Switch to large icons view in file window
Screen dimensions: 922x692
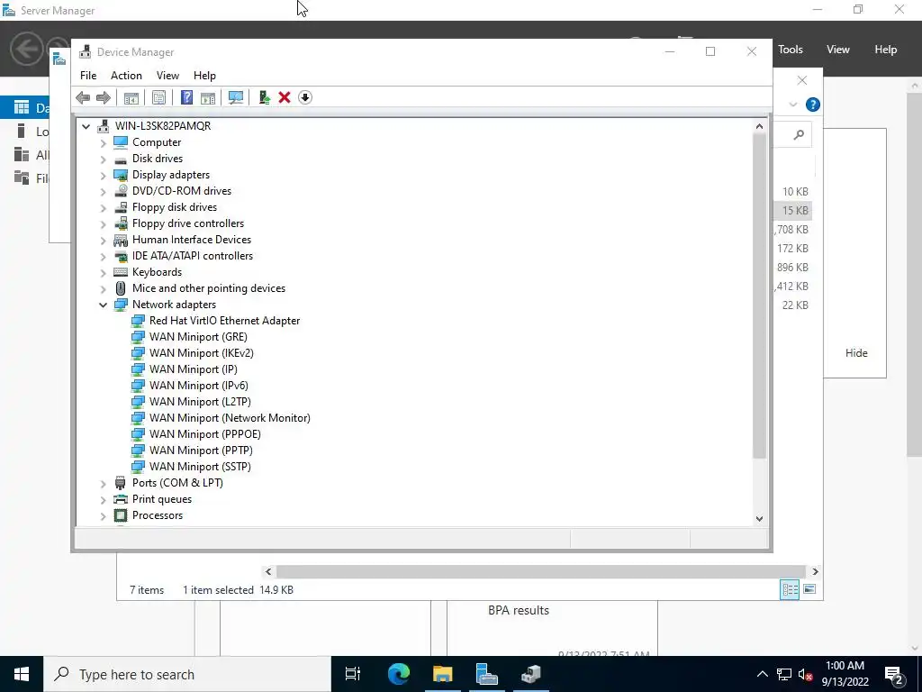809,589
